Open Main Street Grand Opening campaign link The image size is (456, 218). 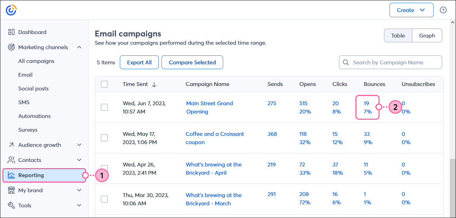[x=209, y=107]
